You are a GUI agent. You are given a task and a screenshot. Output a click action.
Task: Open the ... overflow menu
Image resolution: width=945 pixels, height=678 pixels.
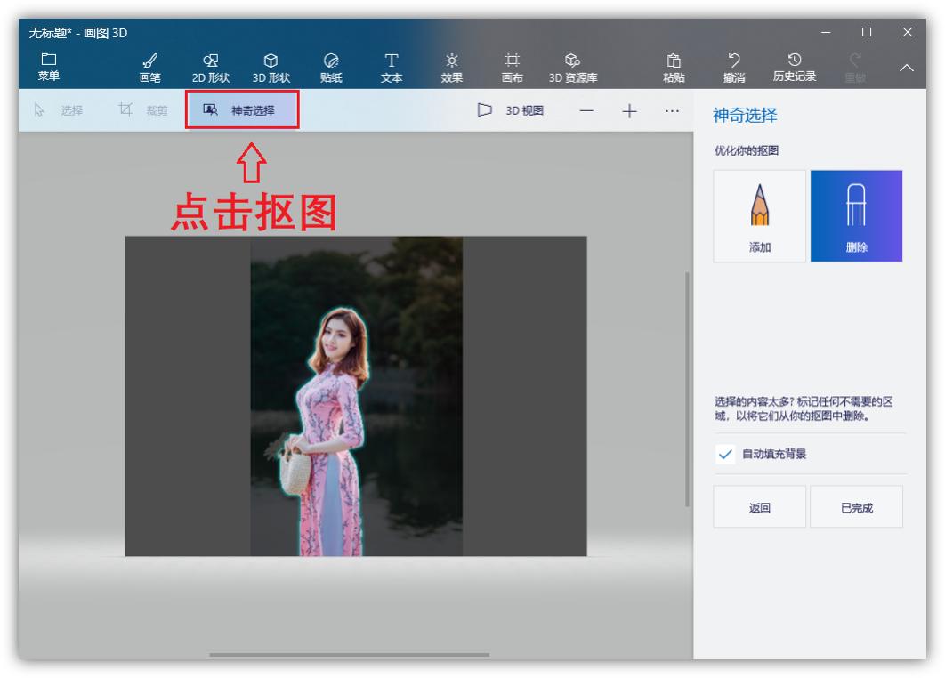click(673, 111)
